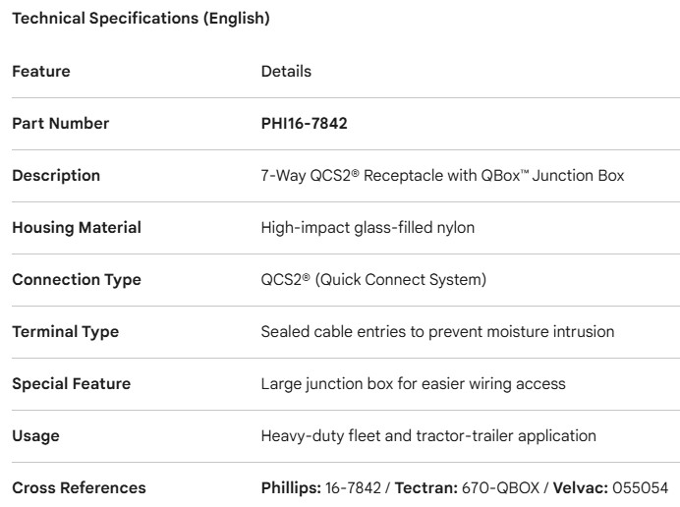Click the Sealed cable entries detail text

(437, 332)
